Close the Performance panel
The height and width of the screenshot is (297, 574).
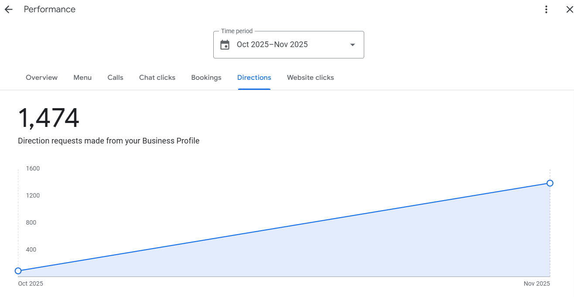569,10
